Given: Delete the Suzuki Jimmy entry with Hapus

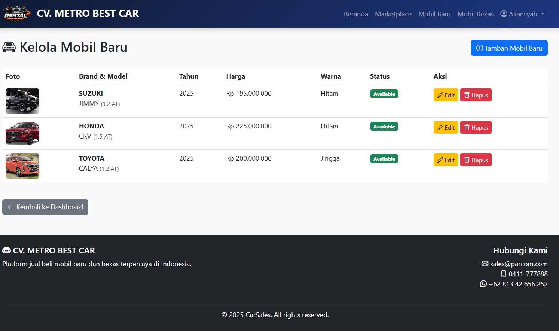Looking at the screenshot, I should [x=476, y=95].
